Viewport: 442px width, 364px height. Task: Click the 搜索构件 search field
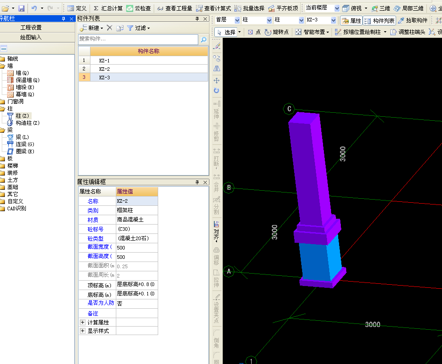[x=138, y=39]
